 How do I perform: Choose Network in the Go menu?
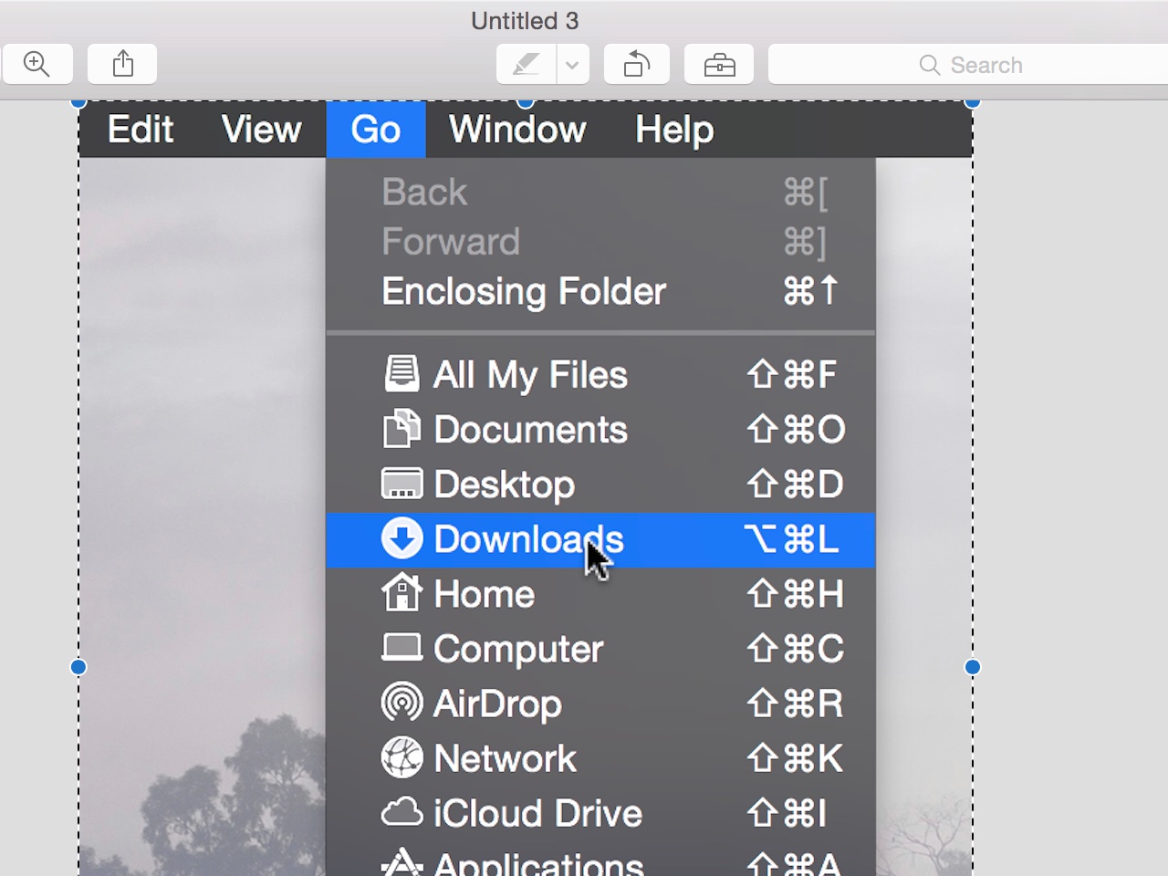(600, 758)
